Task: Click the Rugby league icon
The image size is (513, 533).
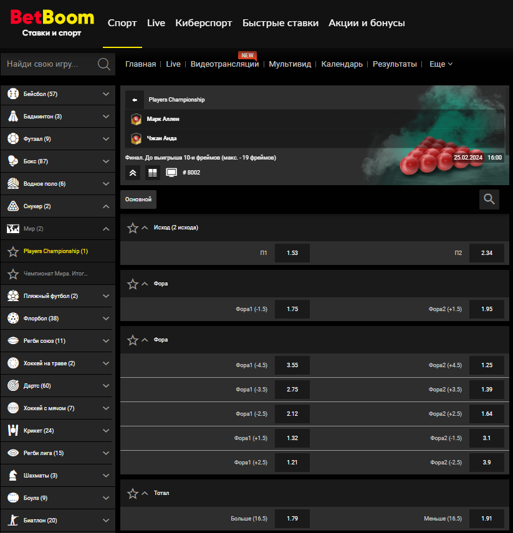Action: [x=13, y=453]
